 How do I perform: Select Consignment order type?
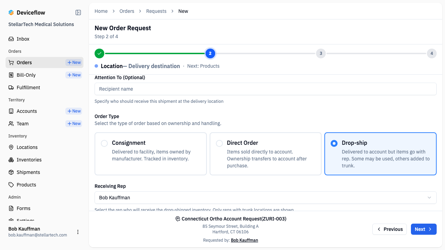[x=151, y=154]
